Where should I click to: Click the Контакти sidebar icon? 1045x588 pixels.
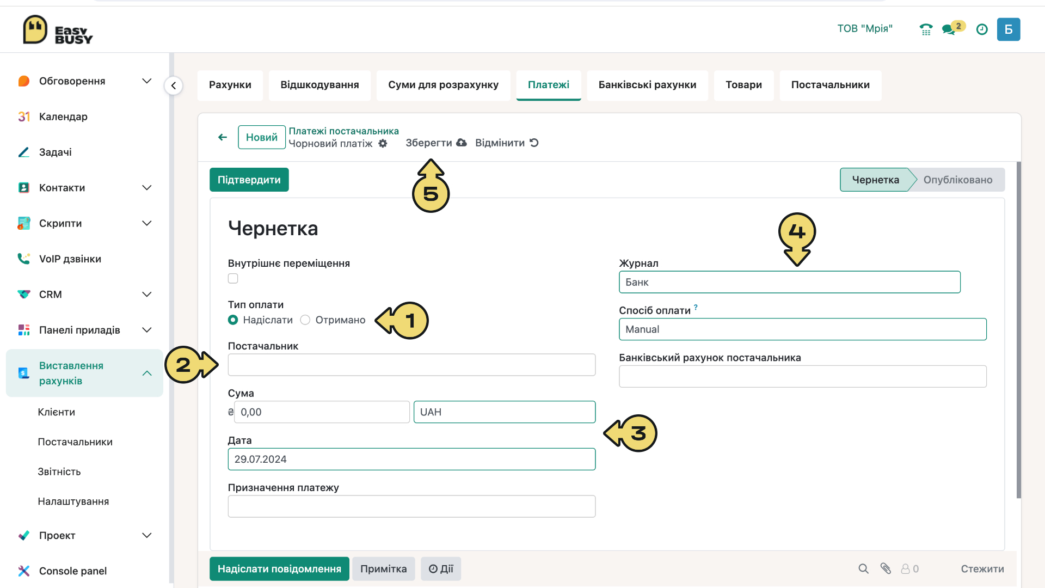tap(23, 188)
